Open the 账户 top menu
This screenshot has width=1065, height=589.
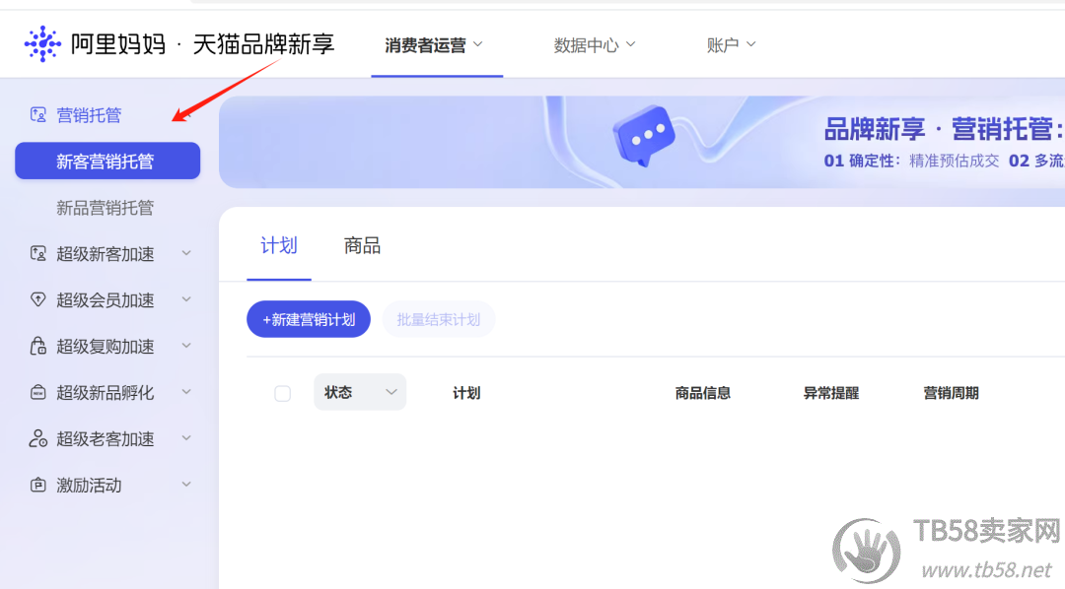[731, 44]
